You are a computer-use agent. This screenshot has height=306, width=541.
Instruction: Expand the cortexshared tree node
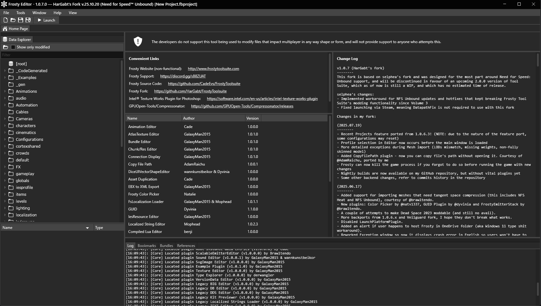(x=5, y=146)
